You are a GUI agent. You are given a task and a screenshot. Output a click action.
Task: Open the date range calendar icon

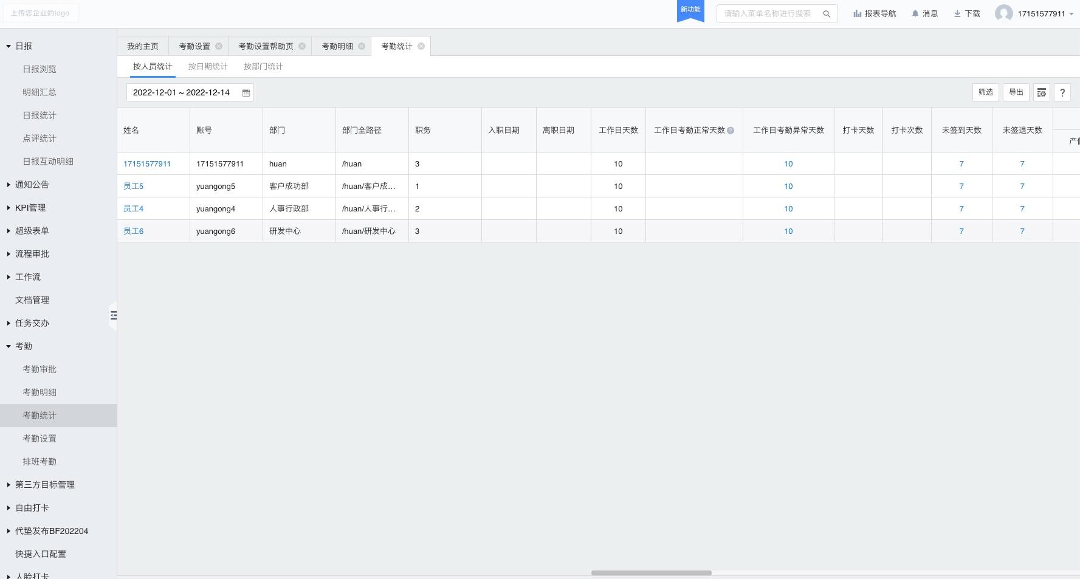(246, 93)
